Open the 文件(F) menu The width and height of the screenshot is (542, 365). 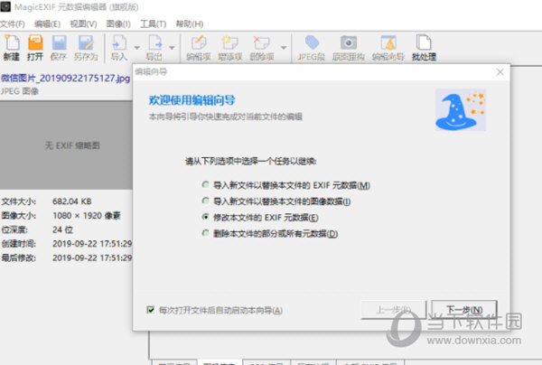(x=13, y=23)
